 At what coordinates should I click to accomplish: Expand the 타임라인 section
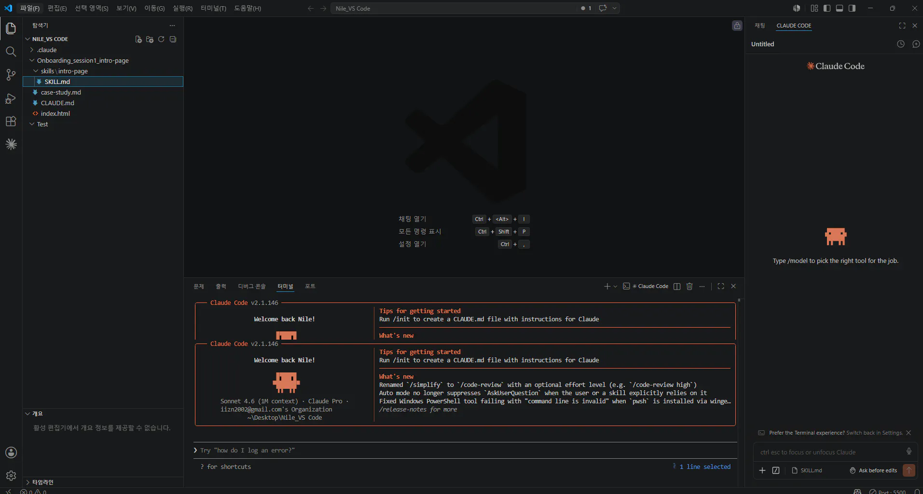click(x=103, y=482)
